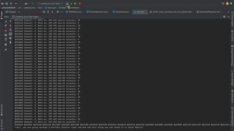Viewport: 234px width, 131px height.
Task: Hide the Run panel with minus icon
Action: [229, 17]
